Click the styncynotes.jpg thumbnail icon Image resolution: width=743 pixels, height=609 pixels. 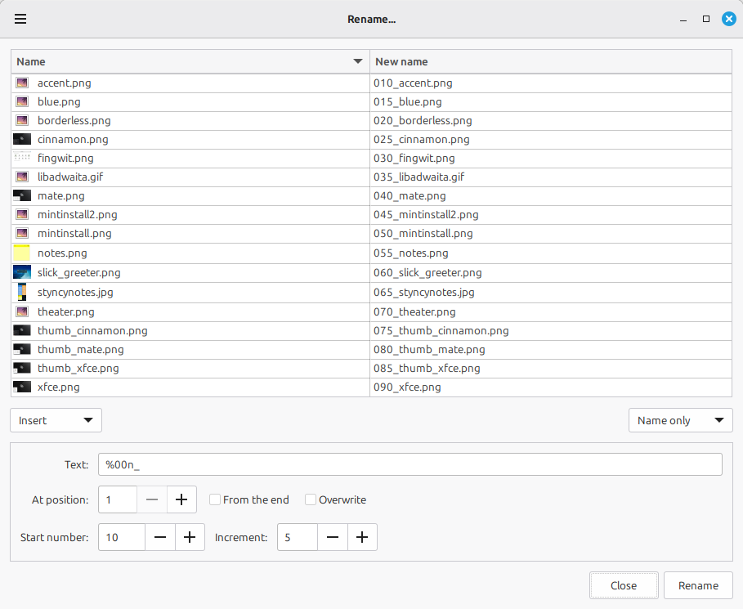(22, 292)
